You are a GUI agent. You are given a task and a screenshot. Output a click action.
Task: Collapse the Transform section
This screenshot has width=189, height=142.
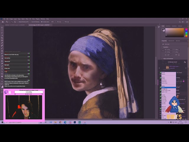click(162, 47)
